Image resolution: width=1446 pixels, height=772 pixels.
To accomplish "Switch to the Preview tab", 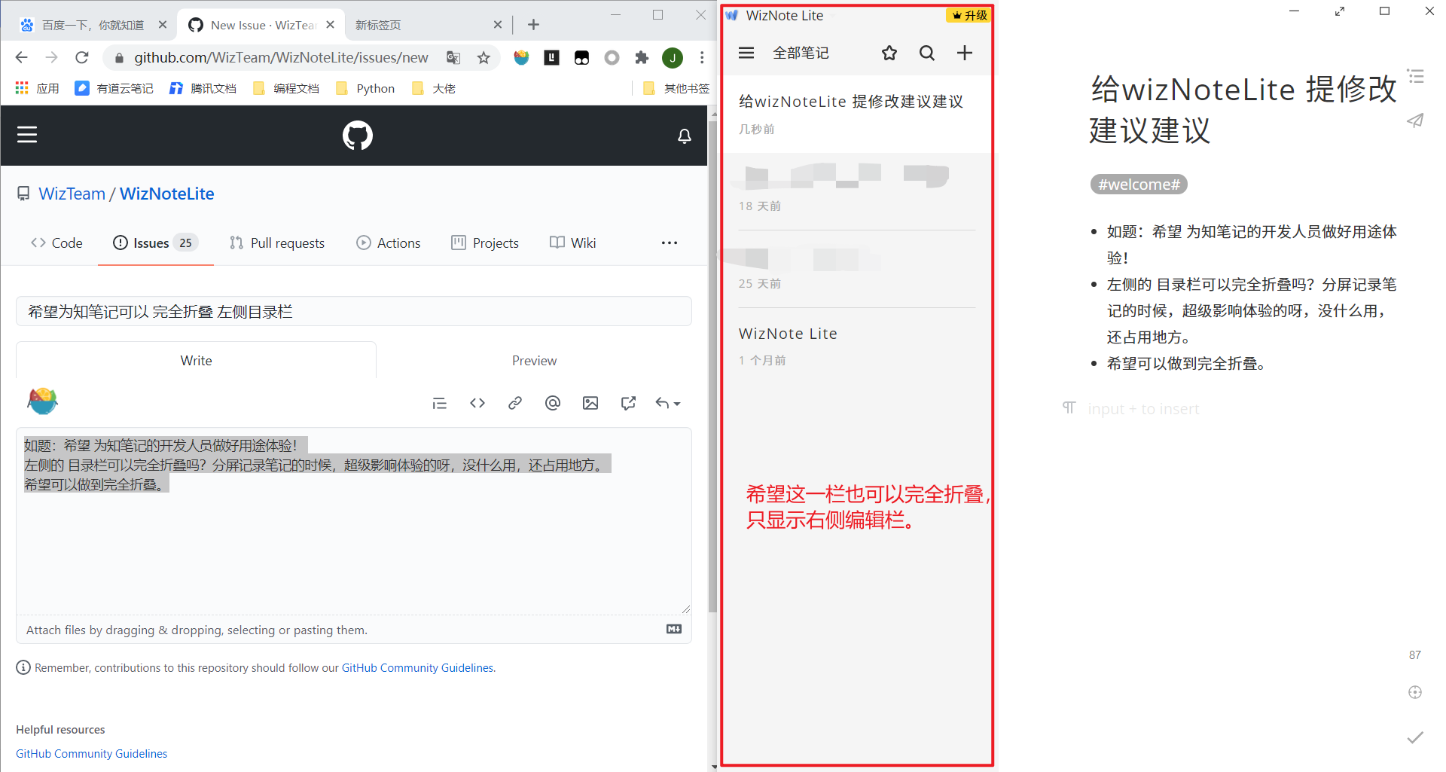I will tap(534, 360).
